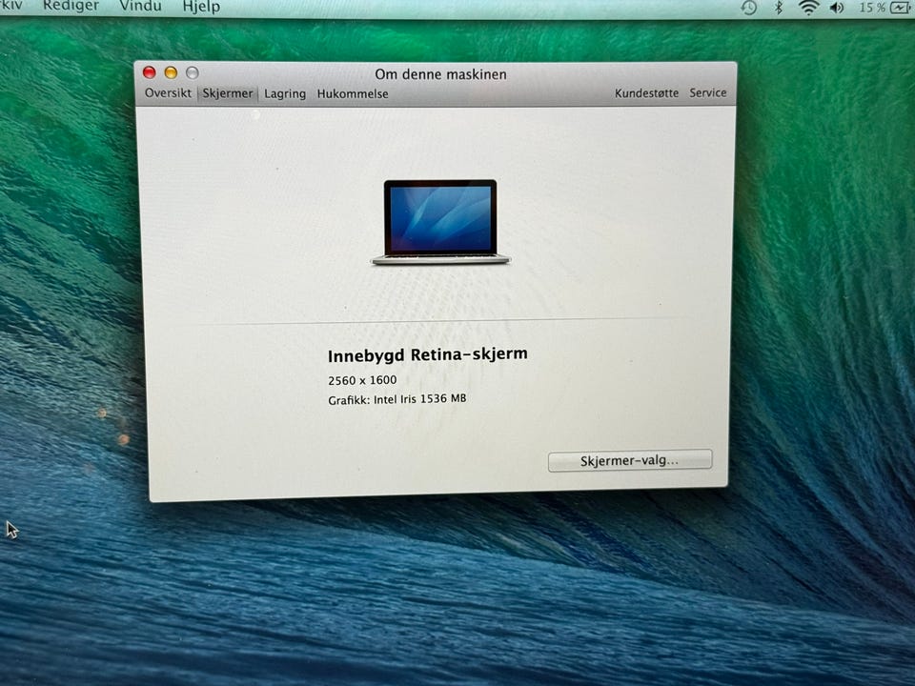Switch to the Lagring tab
Screen dimensions: 915x686
click(285, 94)
